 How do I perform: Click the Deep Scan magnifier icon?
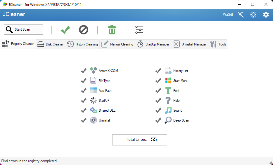(x=168, y=120)
